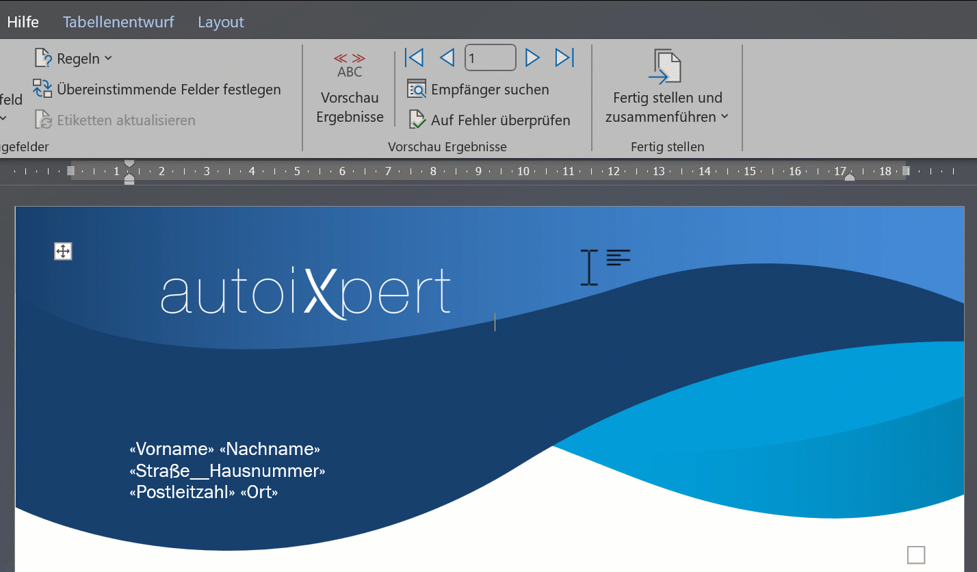The height and width of the screenshot is (572, 977).
Task: Click the Regeln question-mark document icon
Action: click(43, 59)
